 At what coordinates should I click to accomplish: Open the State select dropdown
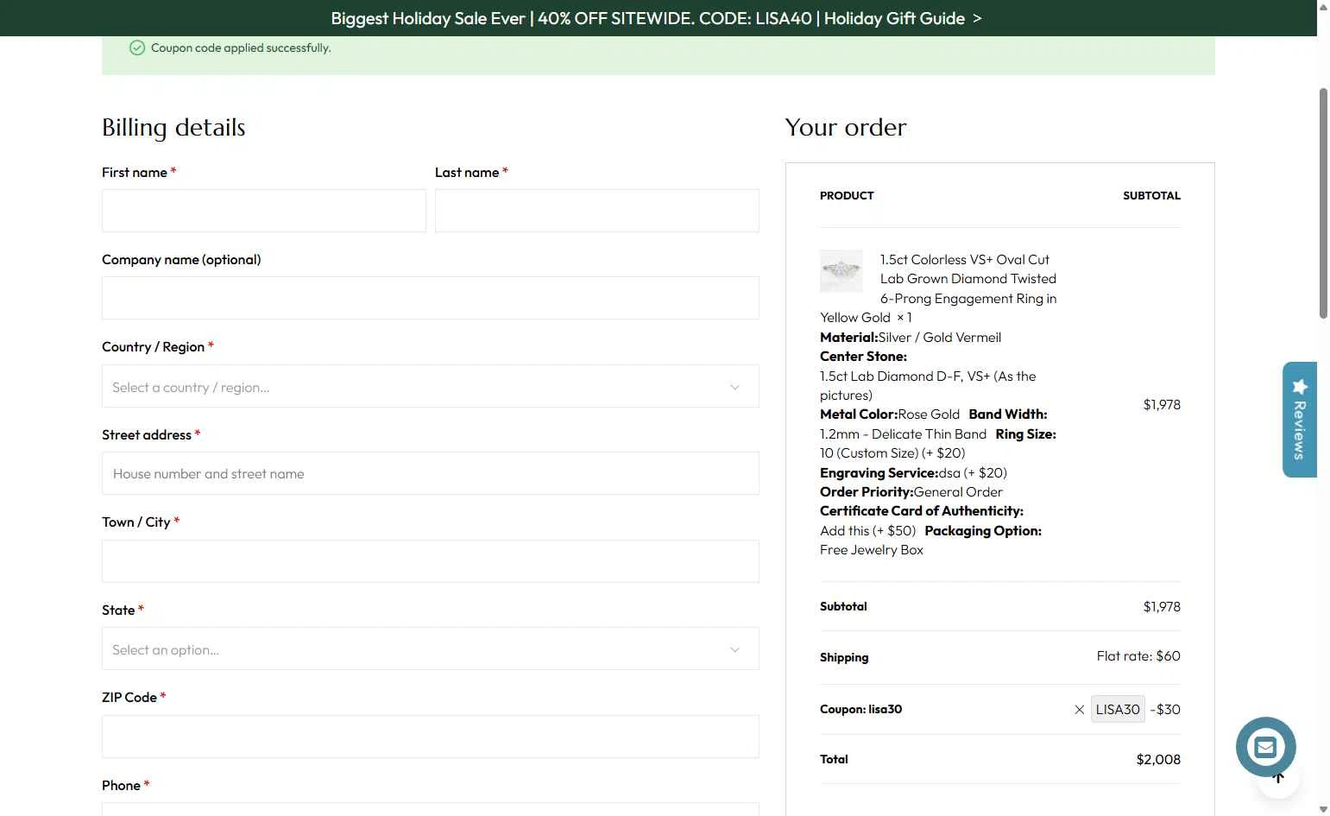coord(431,648)
